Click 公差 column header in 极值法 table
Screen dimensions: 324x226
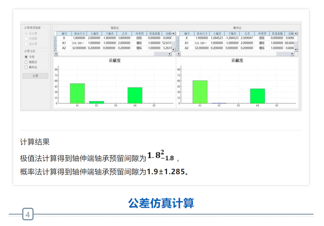click(124, 34)
